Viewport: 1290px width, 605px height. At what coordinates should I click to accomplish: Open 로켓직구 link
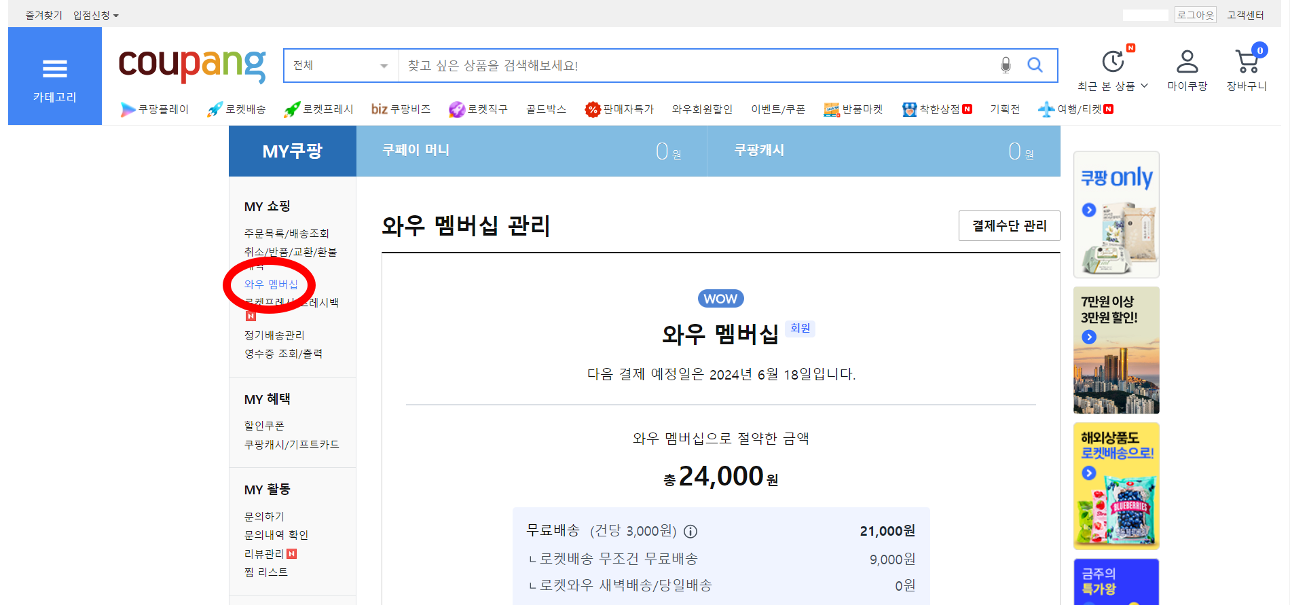click(x=478, y=109)
